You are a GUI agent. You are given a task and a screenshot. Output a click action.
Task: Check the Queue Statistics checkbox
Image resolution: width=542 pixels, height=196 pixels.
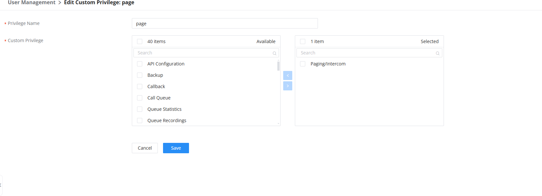click(x=140, y=109)
